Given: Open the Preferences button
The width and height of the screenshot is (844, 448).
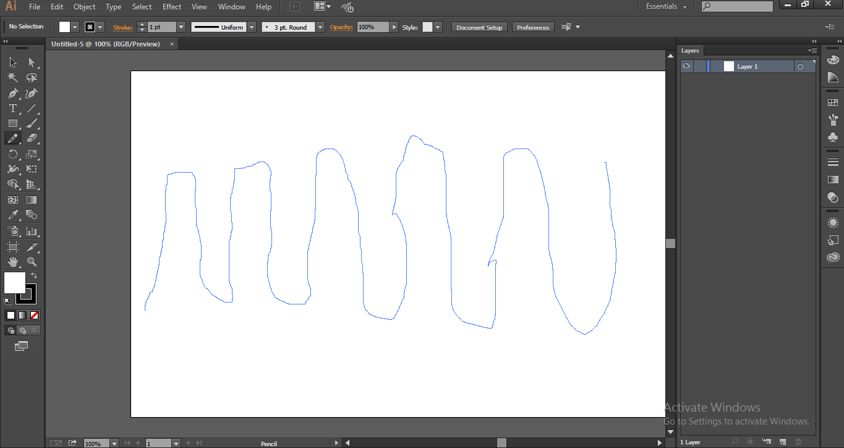Looking at the screenshot, I should click(x=532, y=27).
